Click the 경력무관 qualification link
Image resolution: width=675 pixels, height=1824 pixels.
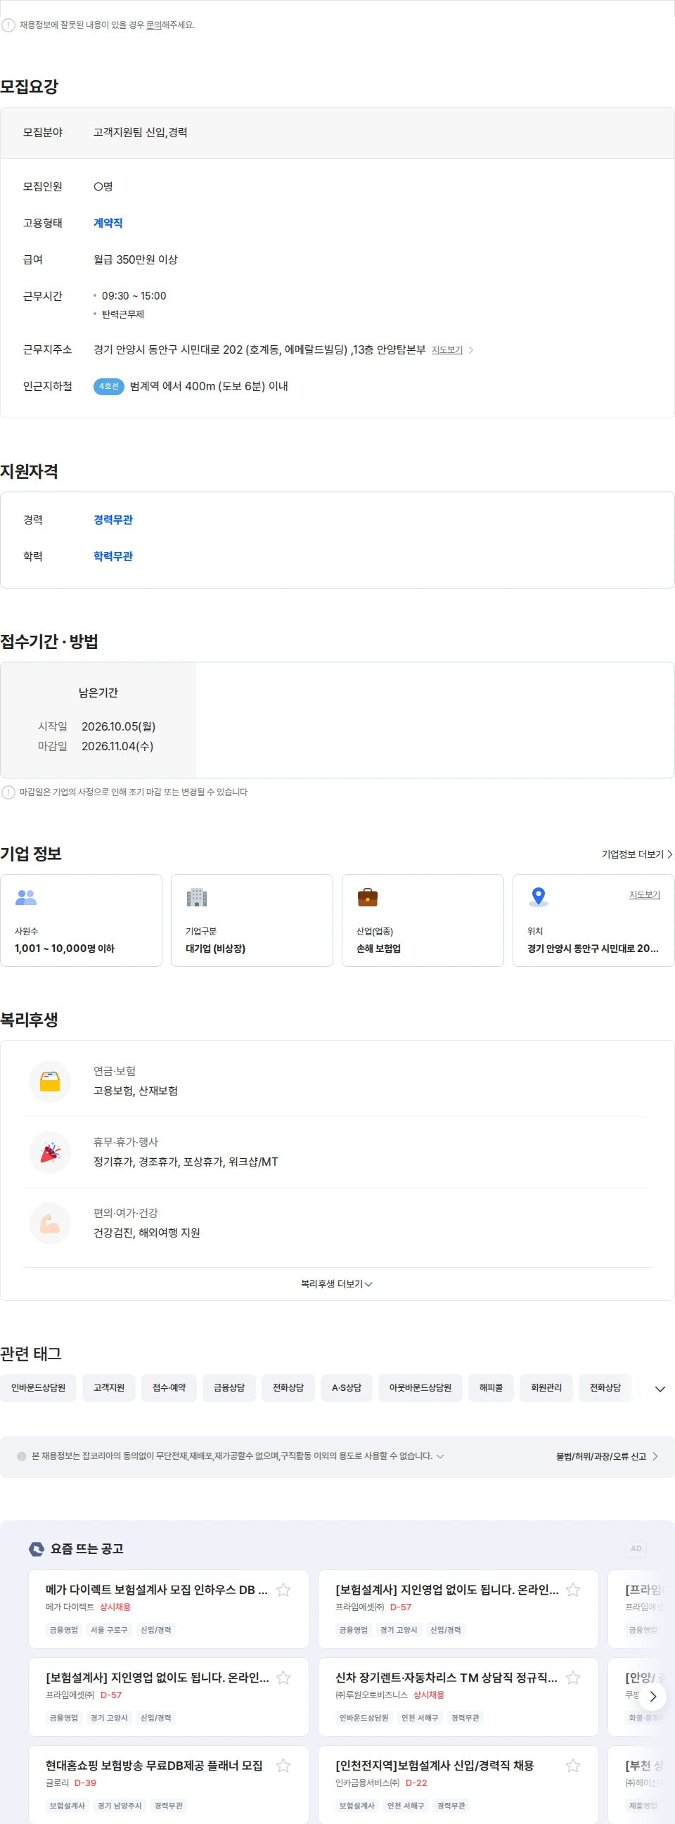tap(113, 520)
